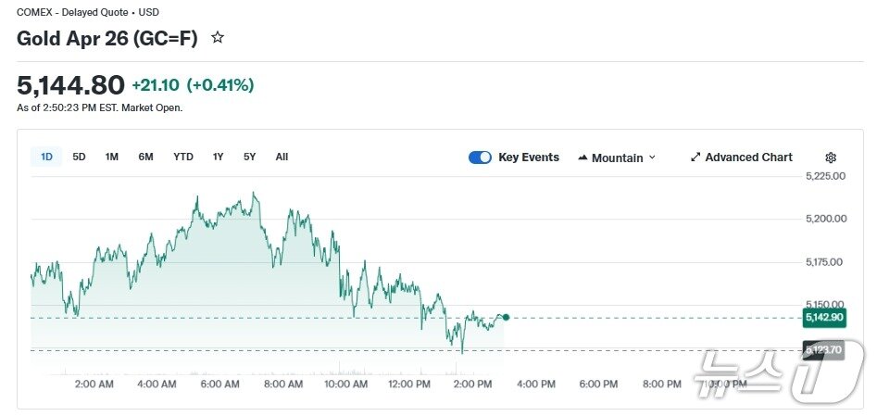
Task: Choose the 6M time range
Action: pos(145,157)
